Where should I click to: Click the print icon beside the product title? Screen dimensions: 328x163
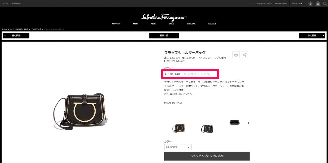click(236, 55)
